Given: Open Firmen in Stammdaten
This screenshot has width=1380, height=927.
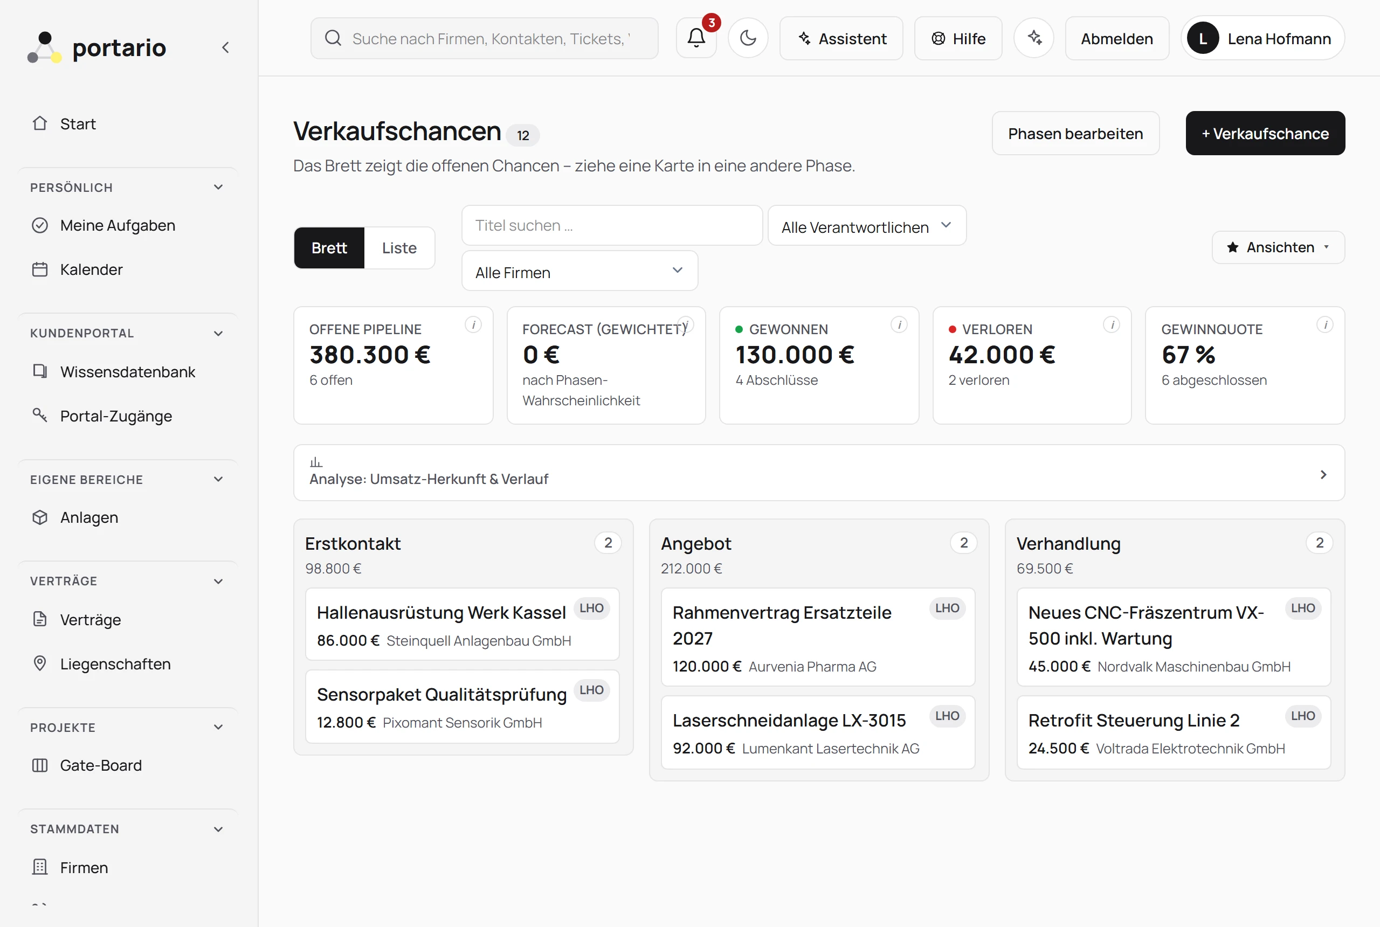Looking at the screenshot, I should [x=129, y=868].
